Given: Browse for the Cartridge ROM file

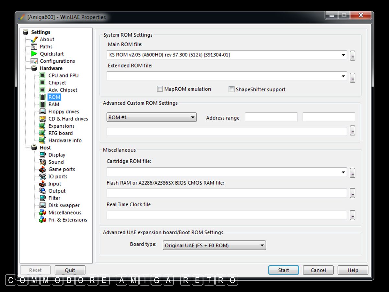Looking at the screenshot, I should 352,173.
